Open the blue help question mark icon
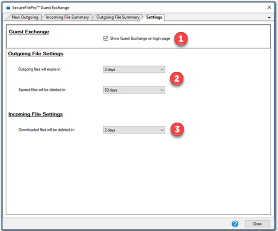Viewport: 278px width, 231px height. 235,224
